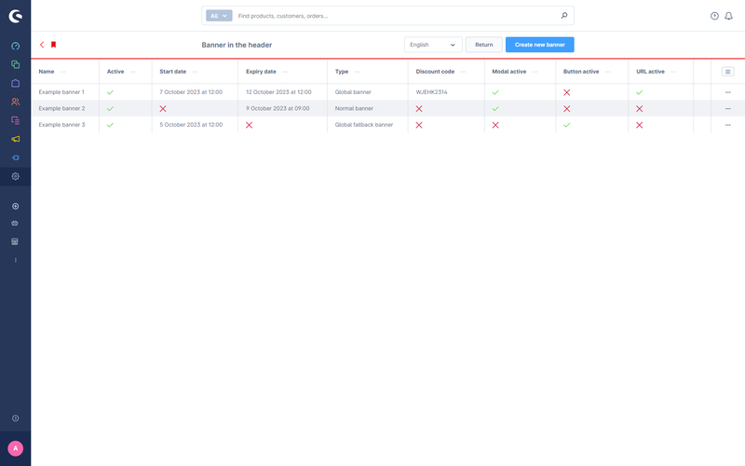
Task: Open the column list settings dropdown
Action: click(727, 72)
